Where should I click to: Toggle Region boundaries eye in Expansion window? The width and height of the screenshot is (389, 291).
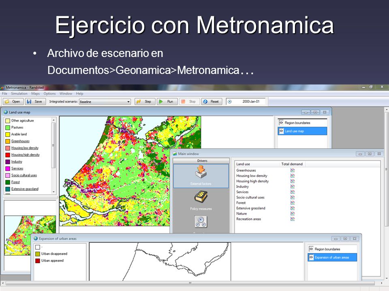(311, 249)
